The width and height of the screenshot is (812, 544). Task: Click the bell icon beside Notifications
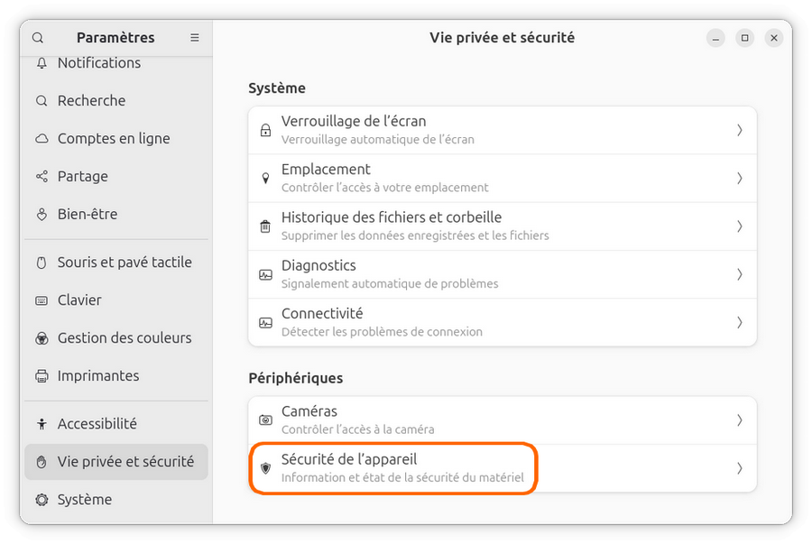coord(42,63)
